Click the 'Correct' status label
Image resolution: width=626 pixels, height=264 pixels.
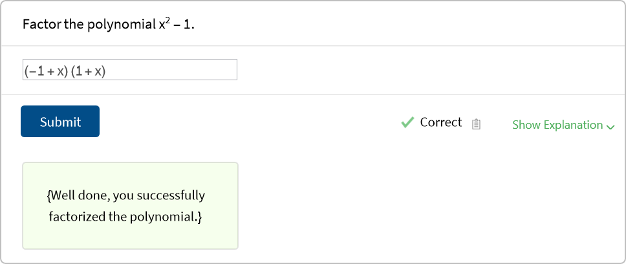[x=441, y=122]
